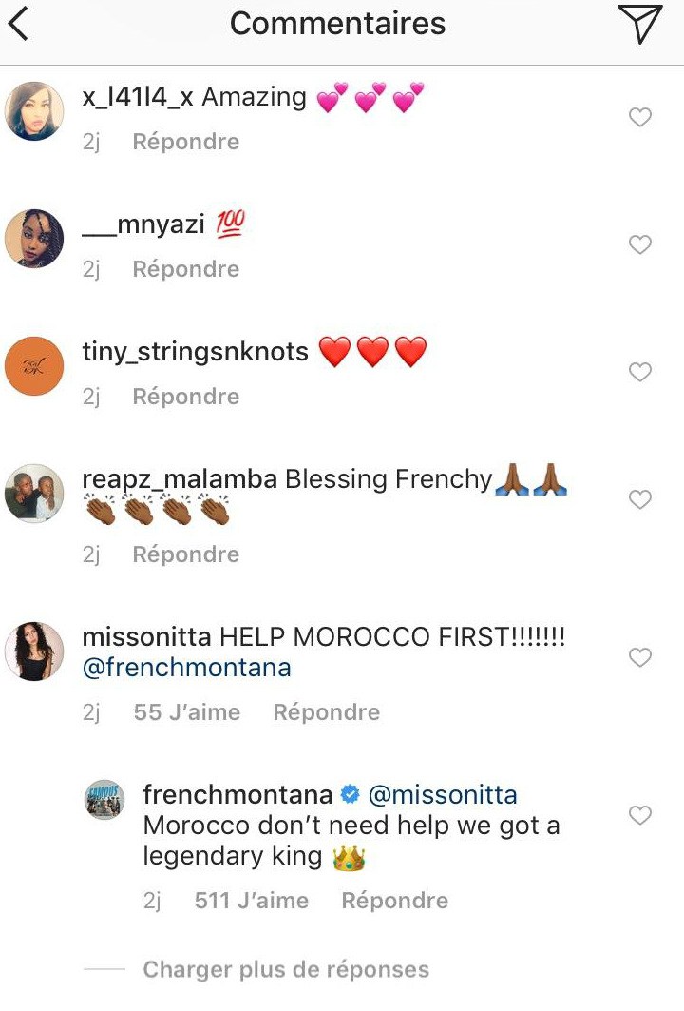
Task: Open the @frenchmontana mention link
Action: point(187,668)
